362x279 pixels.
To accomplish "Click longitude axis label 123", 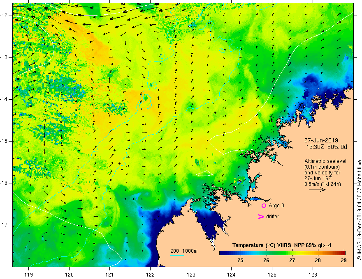I will pos(191,274).
